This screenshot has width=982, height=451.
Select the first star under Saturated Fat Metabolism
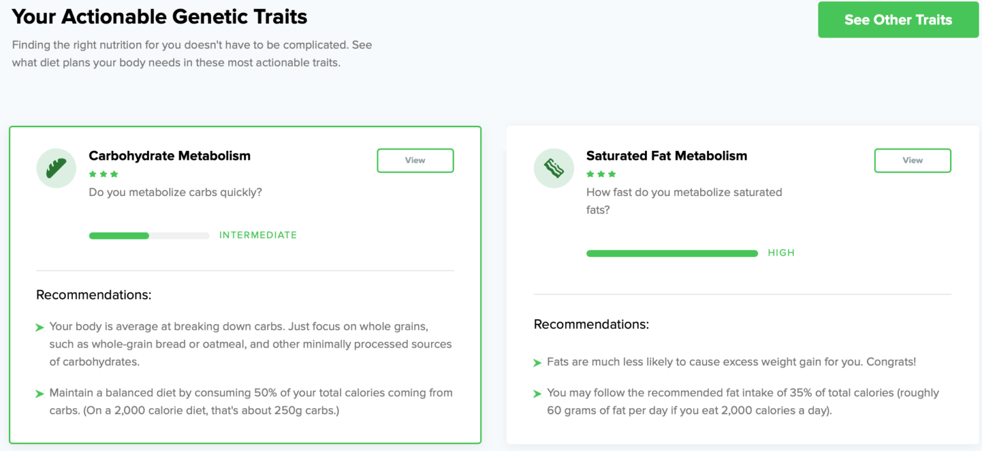pos(589,174)
